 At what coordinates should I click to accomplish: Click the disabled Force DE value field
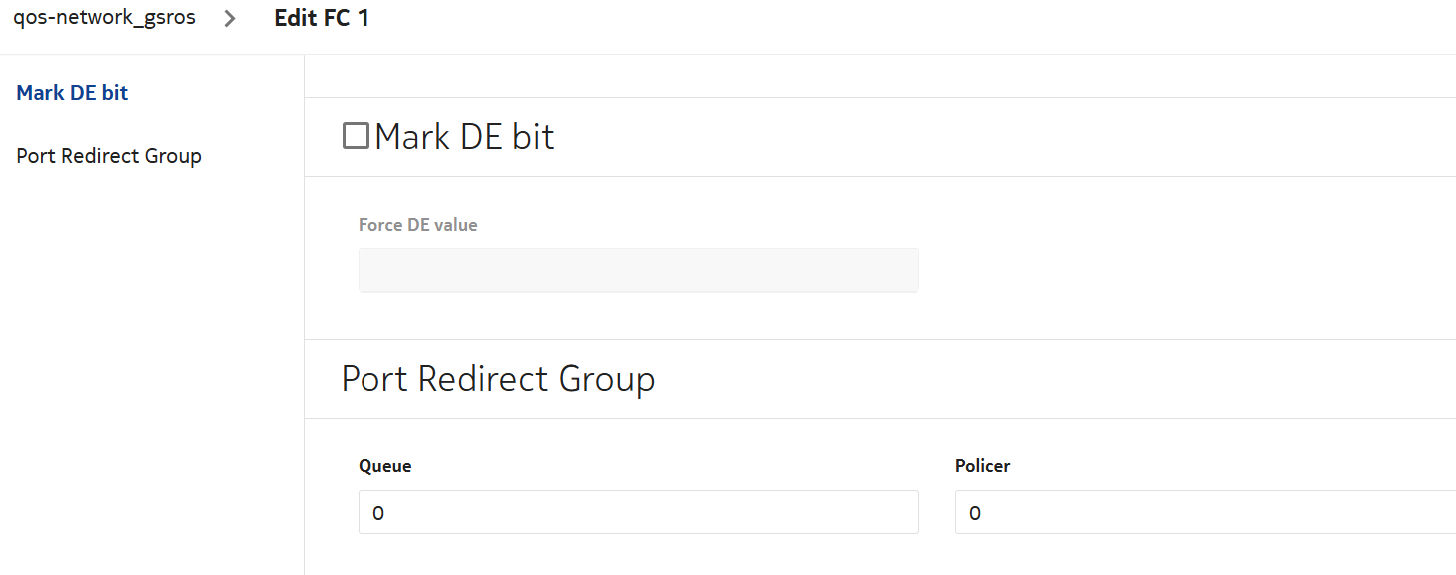(x=638, y=271)
